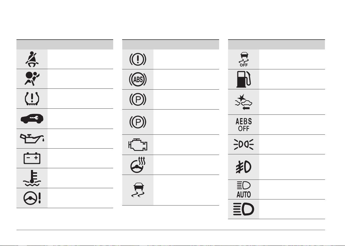This screenshot has width=345, height=246.
Task: Select the airbag warning icon
Action: [x=32, y=79]
